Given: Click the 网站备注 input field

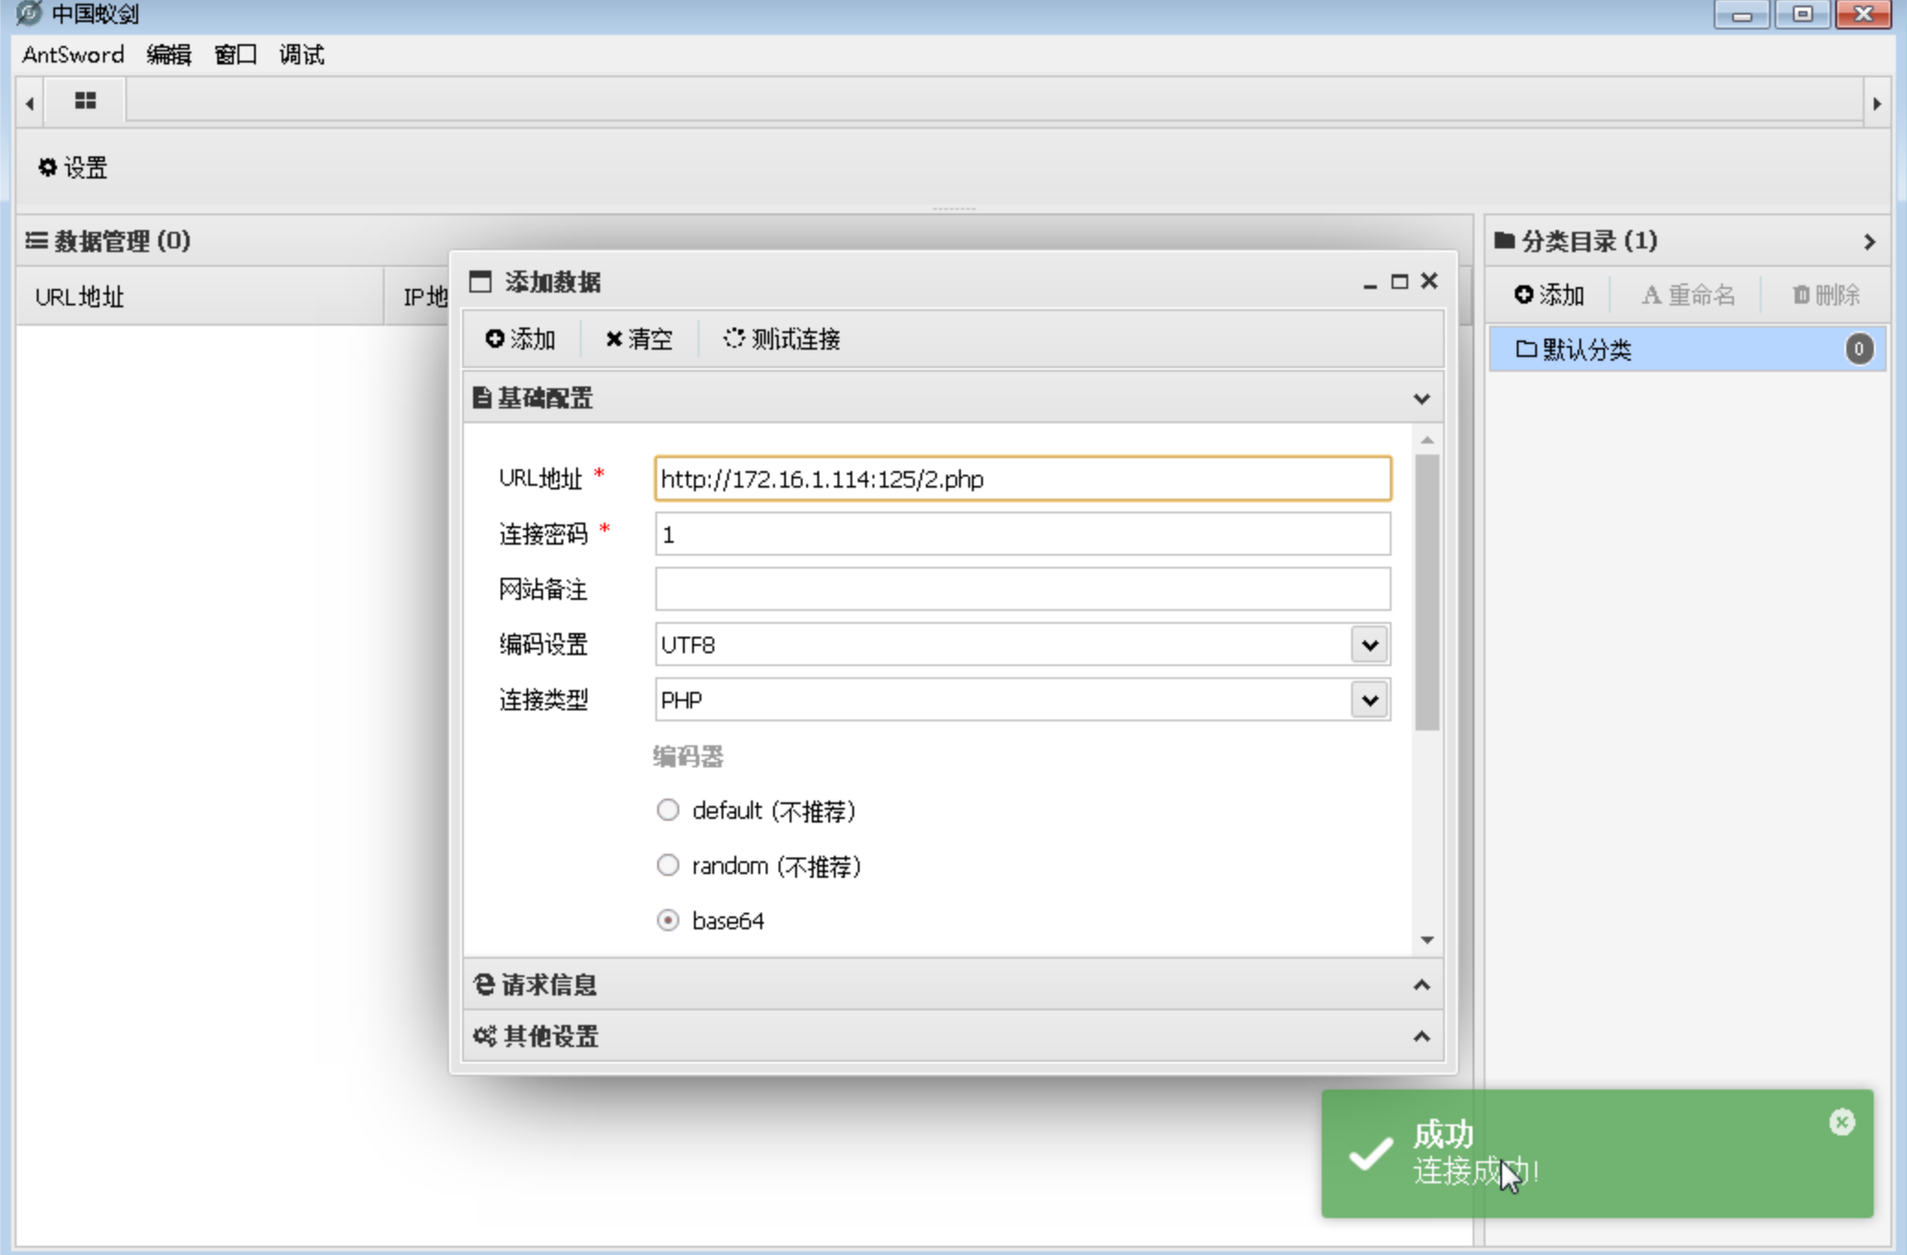Looking at the screenshot, I should [x=1022, y=589].
